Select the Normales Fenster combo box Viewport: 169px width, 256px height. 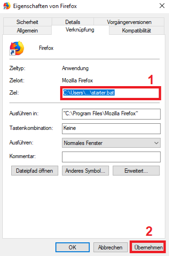click(111, 143)
